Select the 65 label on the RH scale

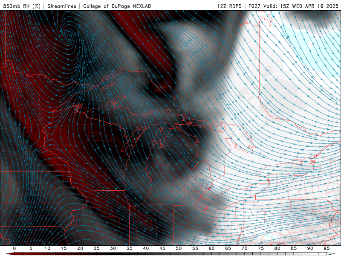click(x=228, y=248)
